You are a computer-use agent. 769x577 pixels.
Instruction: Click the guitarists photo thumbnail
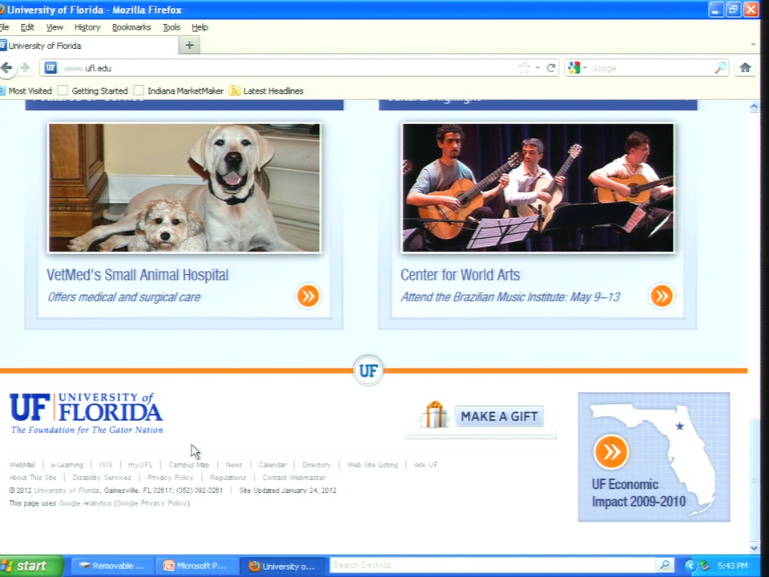538,188
